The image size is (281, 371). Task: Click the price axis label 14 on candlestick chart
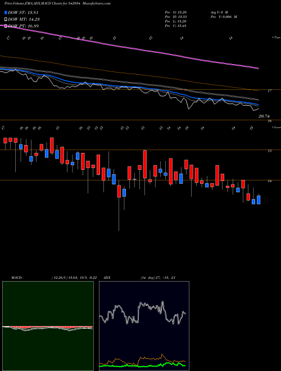(x=269, y=181)
